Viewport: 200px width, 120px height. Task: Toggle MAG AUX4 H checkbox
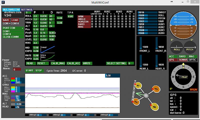(133, 27)
